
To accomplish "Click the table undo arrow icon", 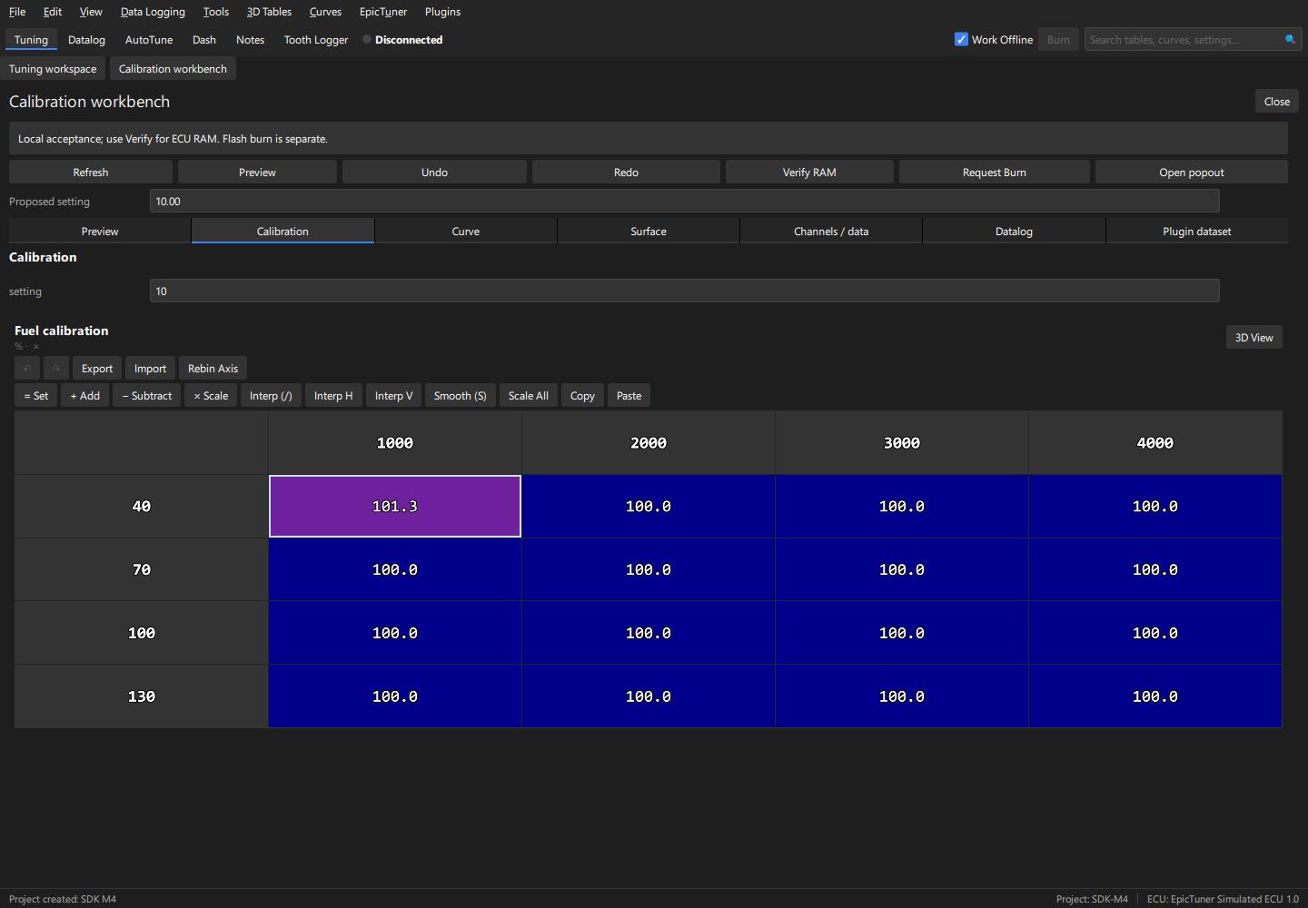I will click(27, 369).
